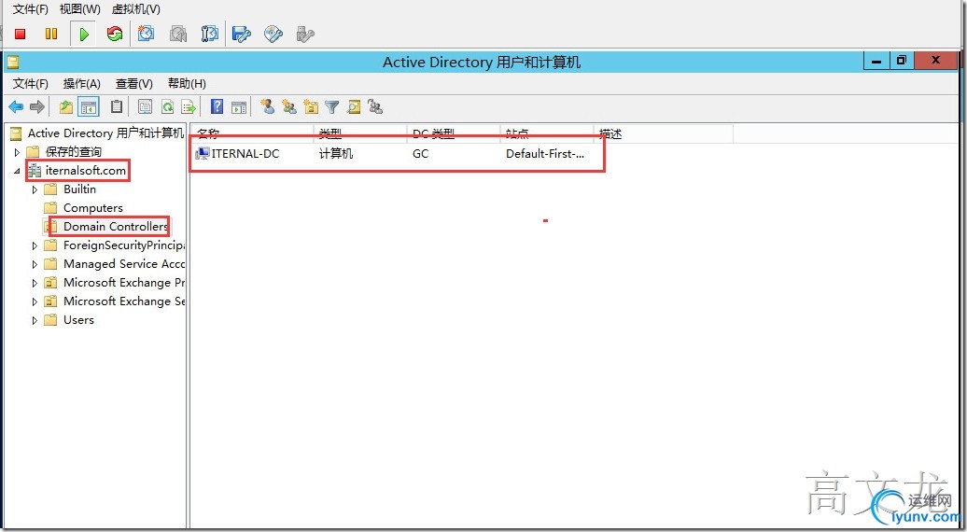Select the Builtin container
The height and width of the screenshot is (532, 967).
tap(79, 189)
